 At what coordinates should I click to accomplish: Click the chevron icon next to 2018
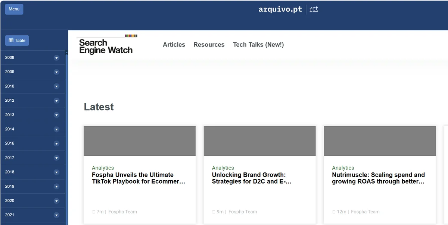(56, 172)
